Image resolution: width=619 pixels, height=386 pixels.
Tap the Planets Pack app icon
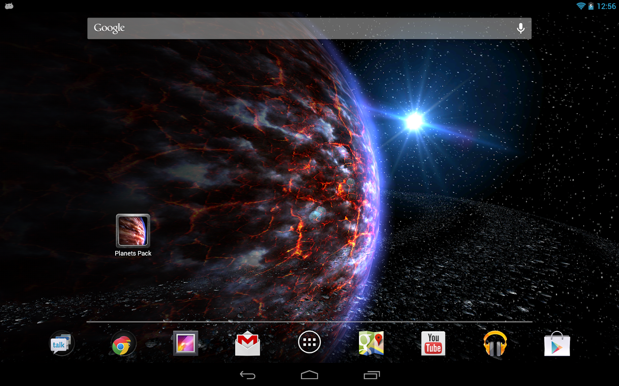coord(133,230)
